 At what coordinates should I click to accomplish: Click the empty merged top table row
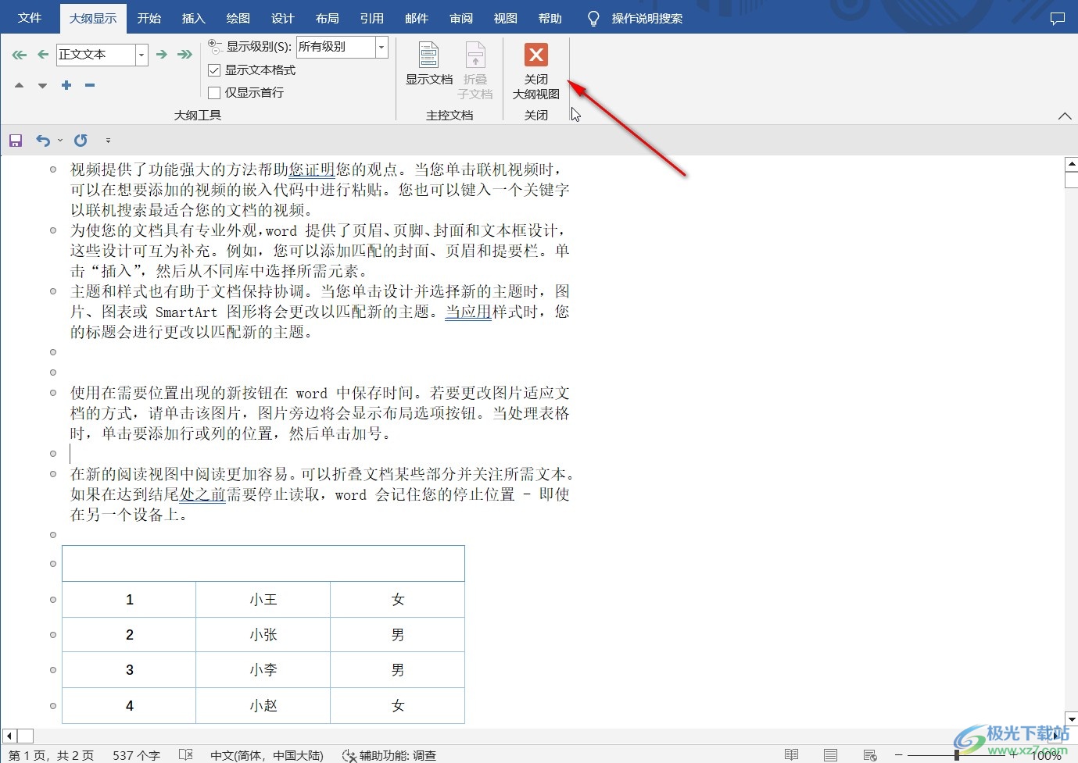click(263, 564)
